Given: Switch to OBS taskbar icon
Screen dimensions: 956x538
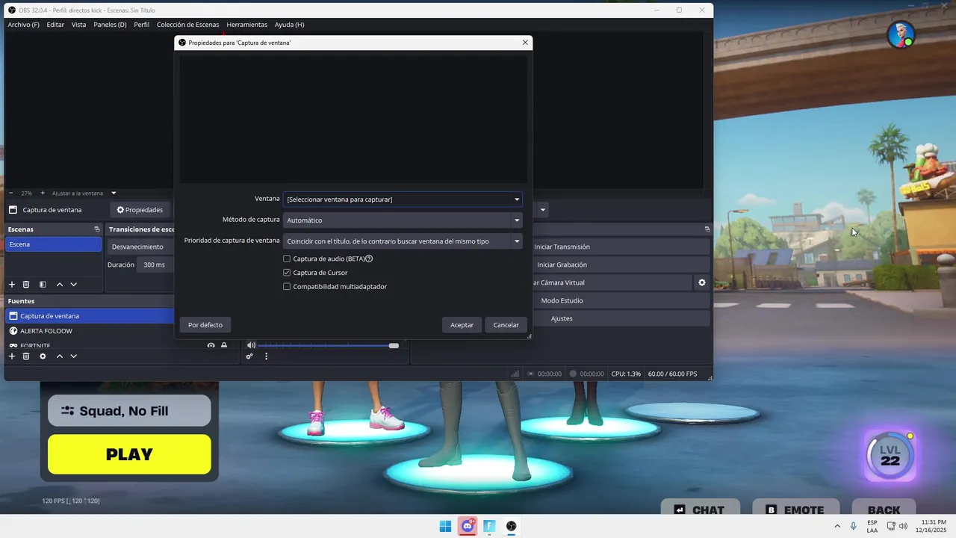Looking at the screenshot, I should click(511, 526).
